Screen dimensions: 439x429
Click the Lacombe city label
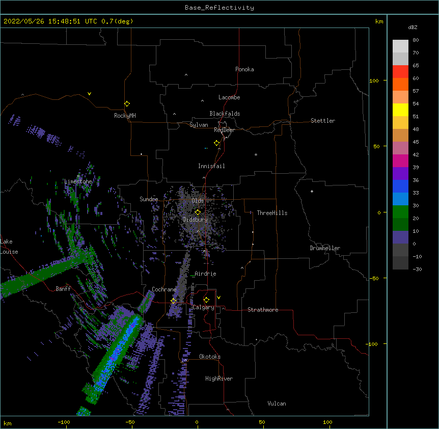229,97
